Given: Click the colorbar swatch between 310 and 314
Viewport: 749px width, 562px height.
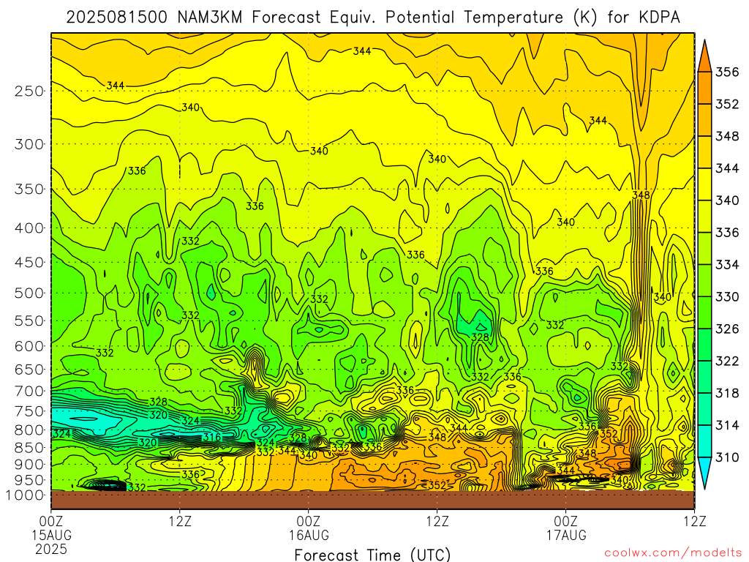Looking at the screenshot, I should coord(704,441).
